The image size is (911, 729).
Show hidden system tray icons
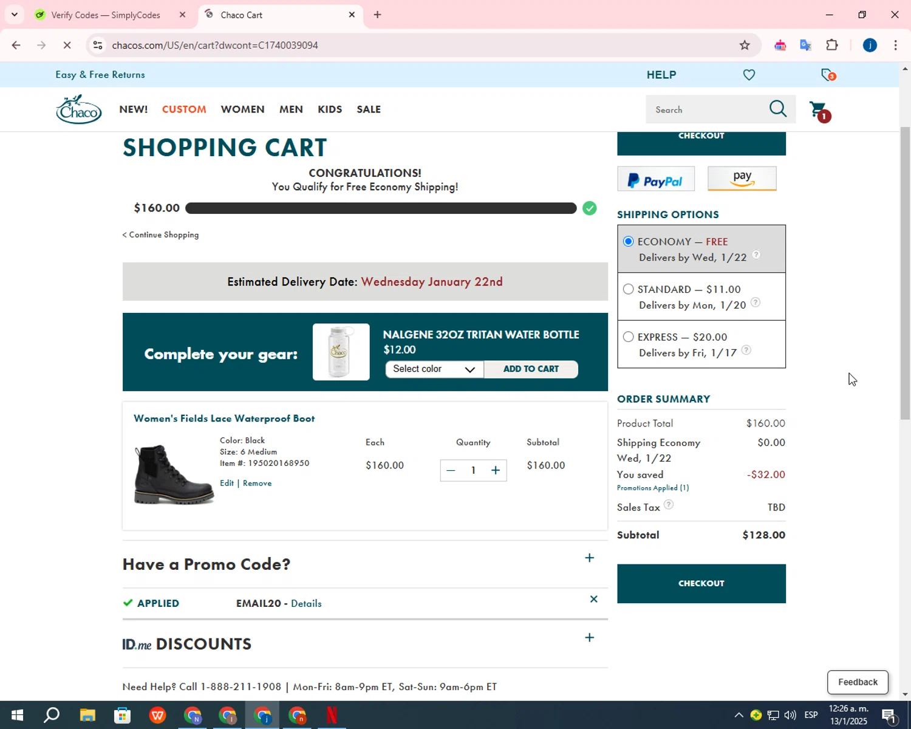[x=739, y=715]
